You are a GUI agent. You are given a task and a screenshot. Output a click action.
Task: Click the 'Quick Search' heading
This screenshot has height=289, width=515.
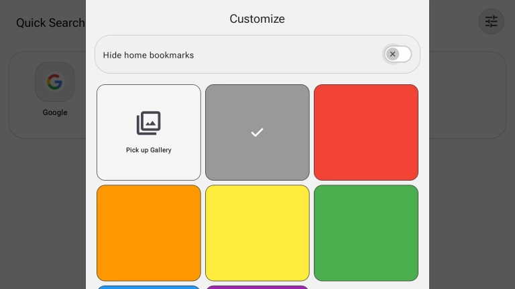pos(50,23)
